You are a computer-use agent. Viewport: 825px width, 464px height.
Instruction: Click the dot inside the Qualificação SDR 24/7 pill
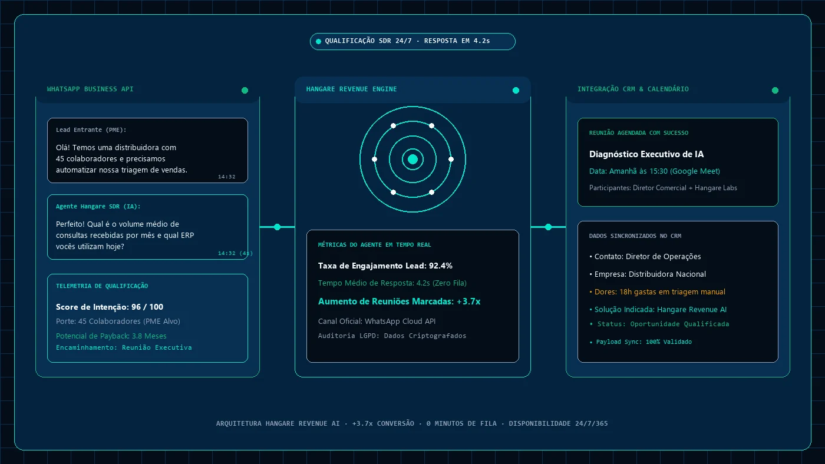318,41
